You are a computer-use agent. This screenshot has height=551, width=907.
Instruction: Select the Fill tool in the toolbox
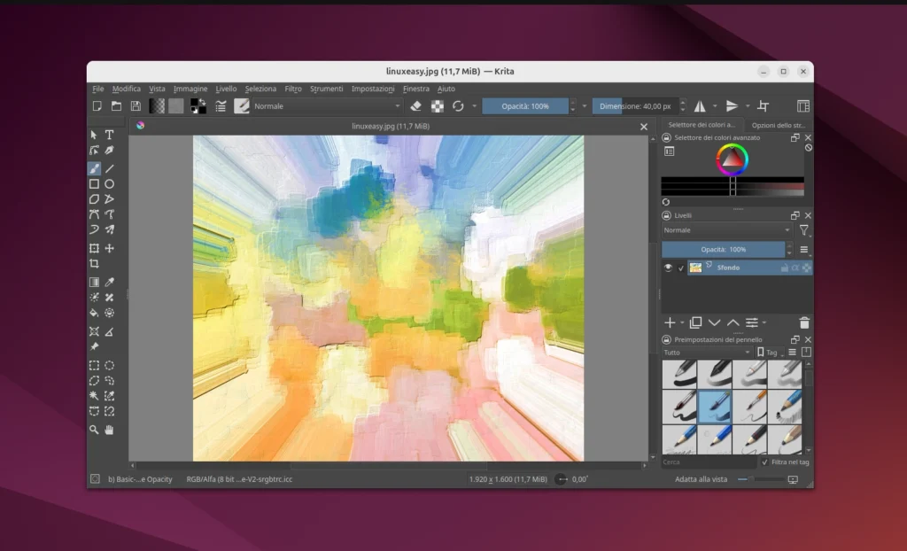pyautogui.click(x=94, y=312)
